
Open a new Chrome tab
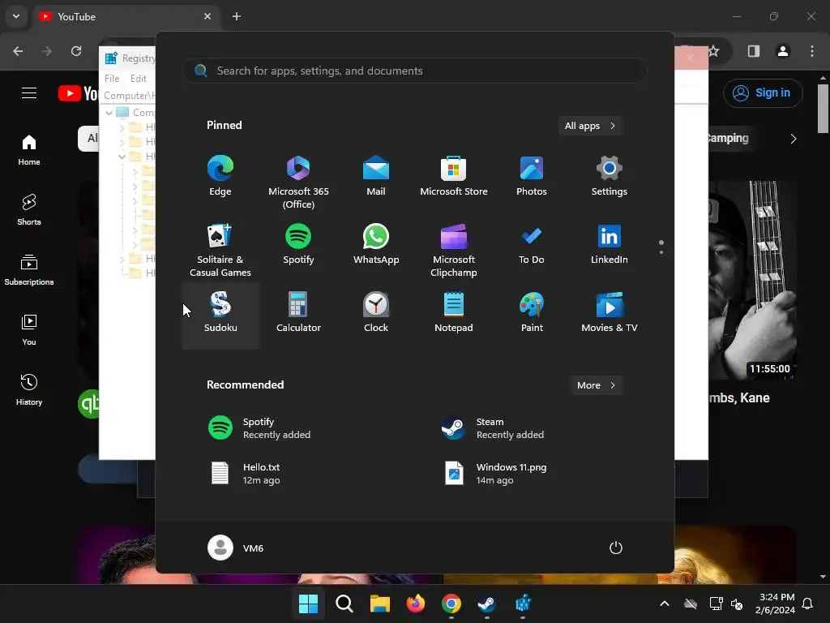[x=237, y=16]
